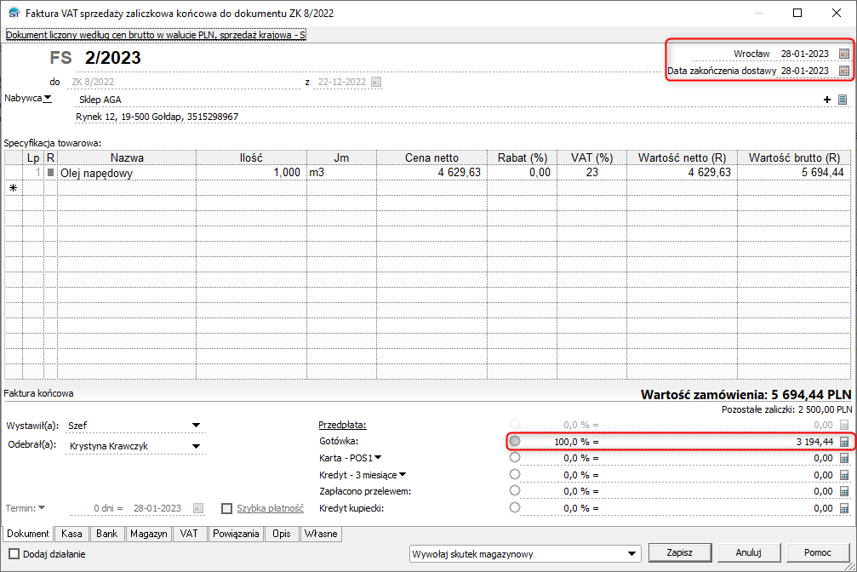Screen dimensions: 857x572
Task: Select Gotówka payment radio button
Action: 514,441
